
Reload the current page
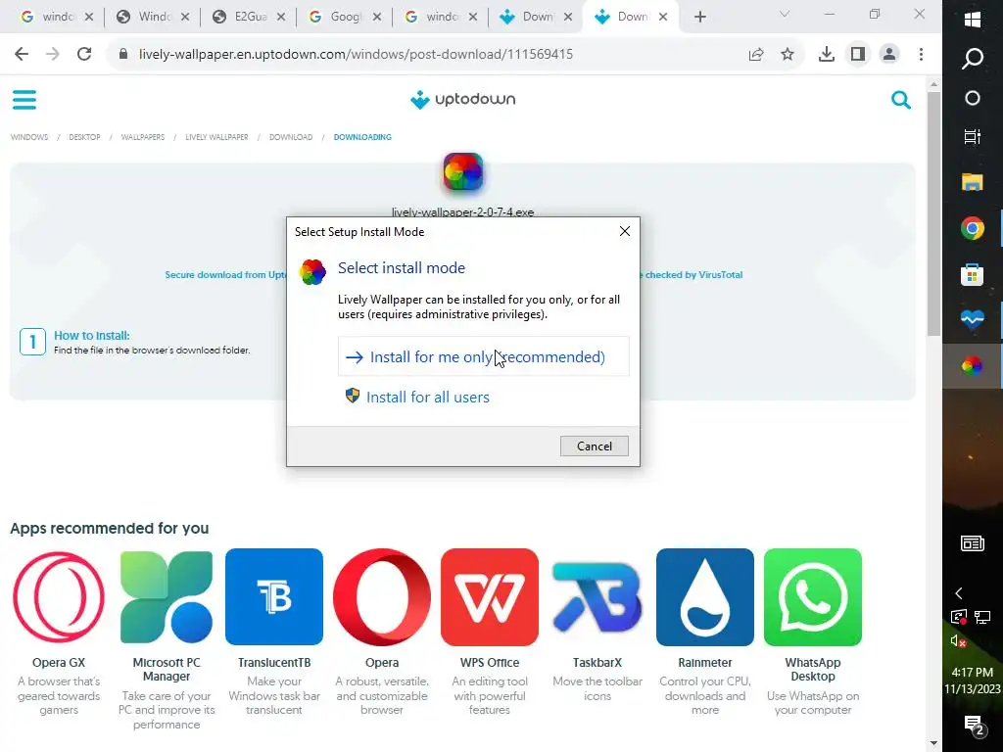point(84,55)
